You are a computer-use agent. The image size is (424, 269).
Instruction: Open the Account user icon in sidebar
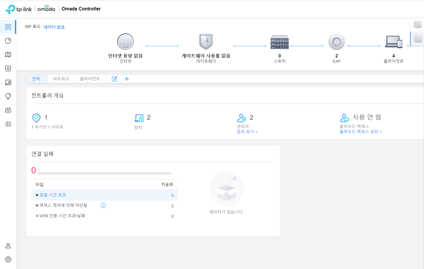(x=8, y=246)
